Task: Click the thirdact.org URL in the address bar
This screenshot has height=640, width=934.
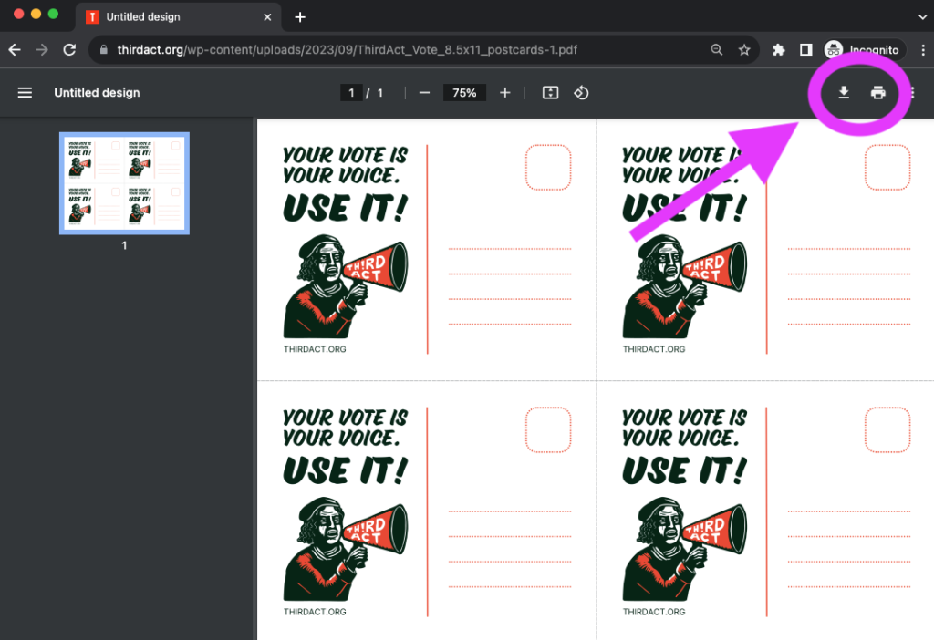Action: (348, 50)
